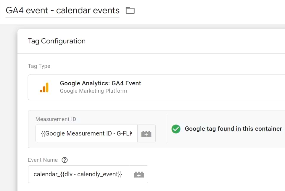The image size is (285, 191).
Task: Open the folder icon beside the tag name
Action: click(x=130, y=10)
